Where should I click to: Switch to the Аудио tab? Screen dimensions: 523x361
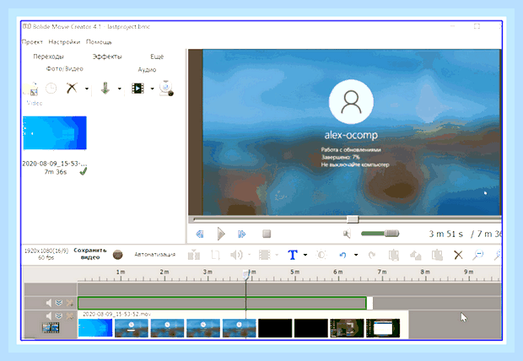(147, 69)
